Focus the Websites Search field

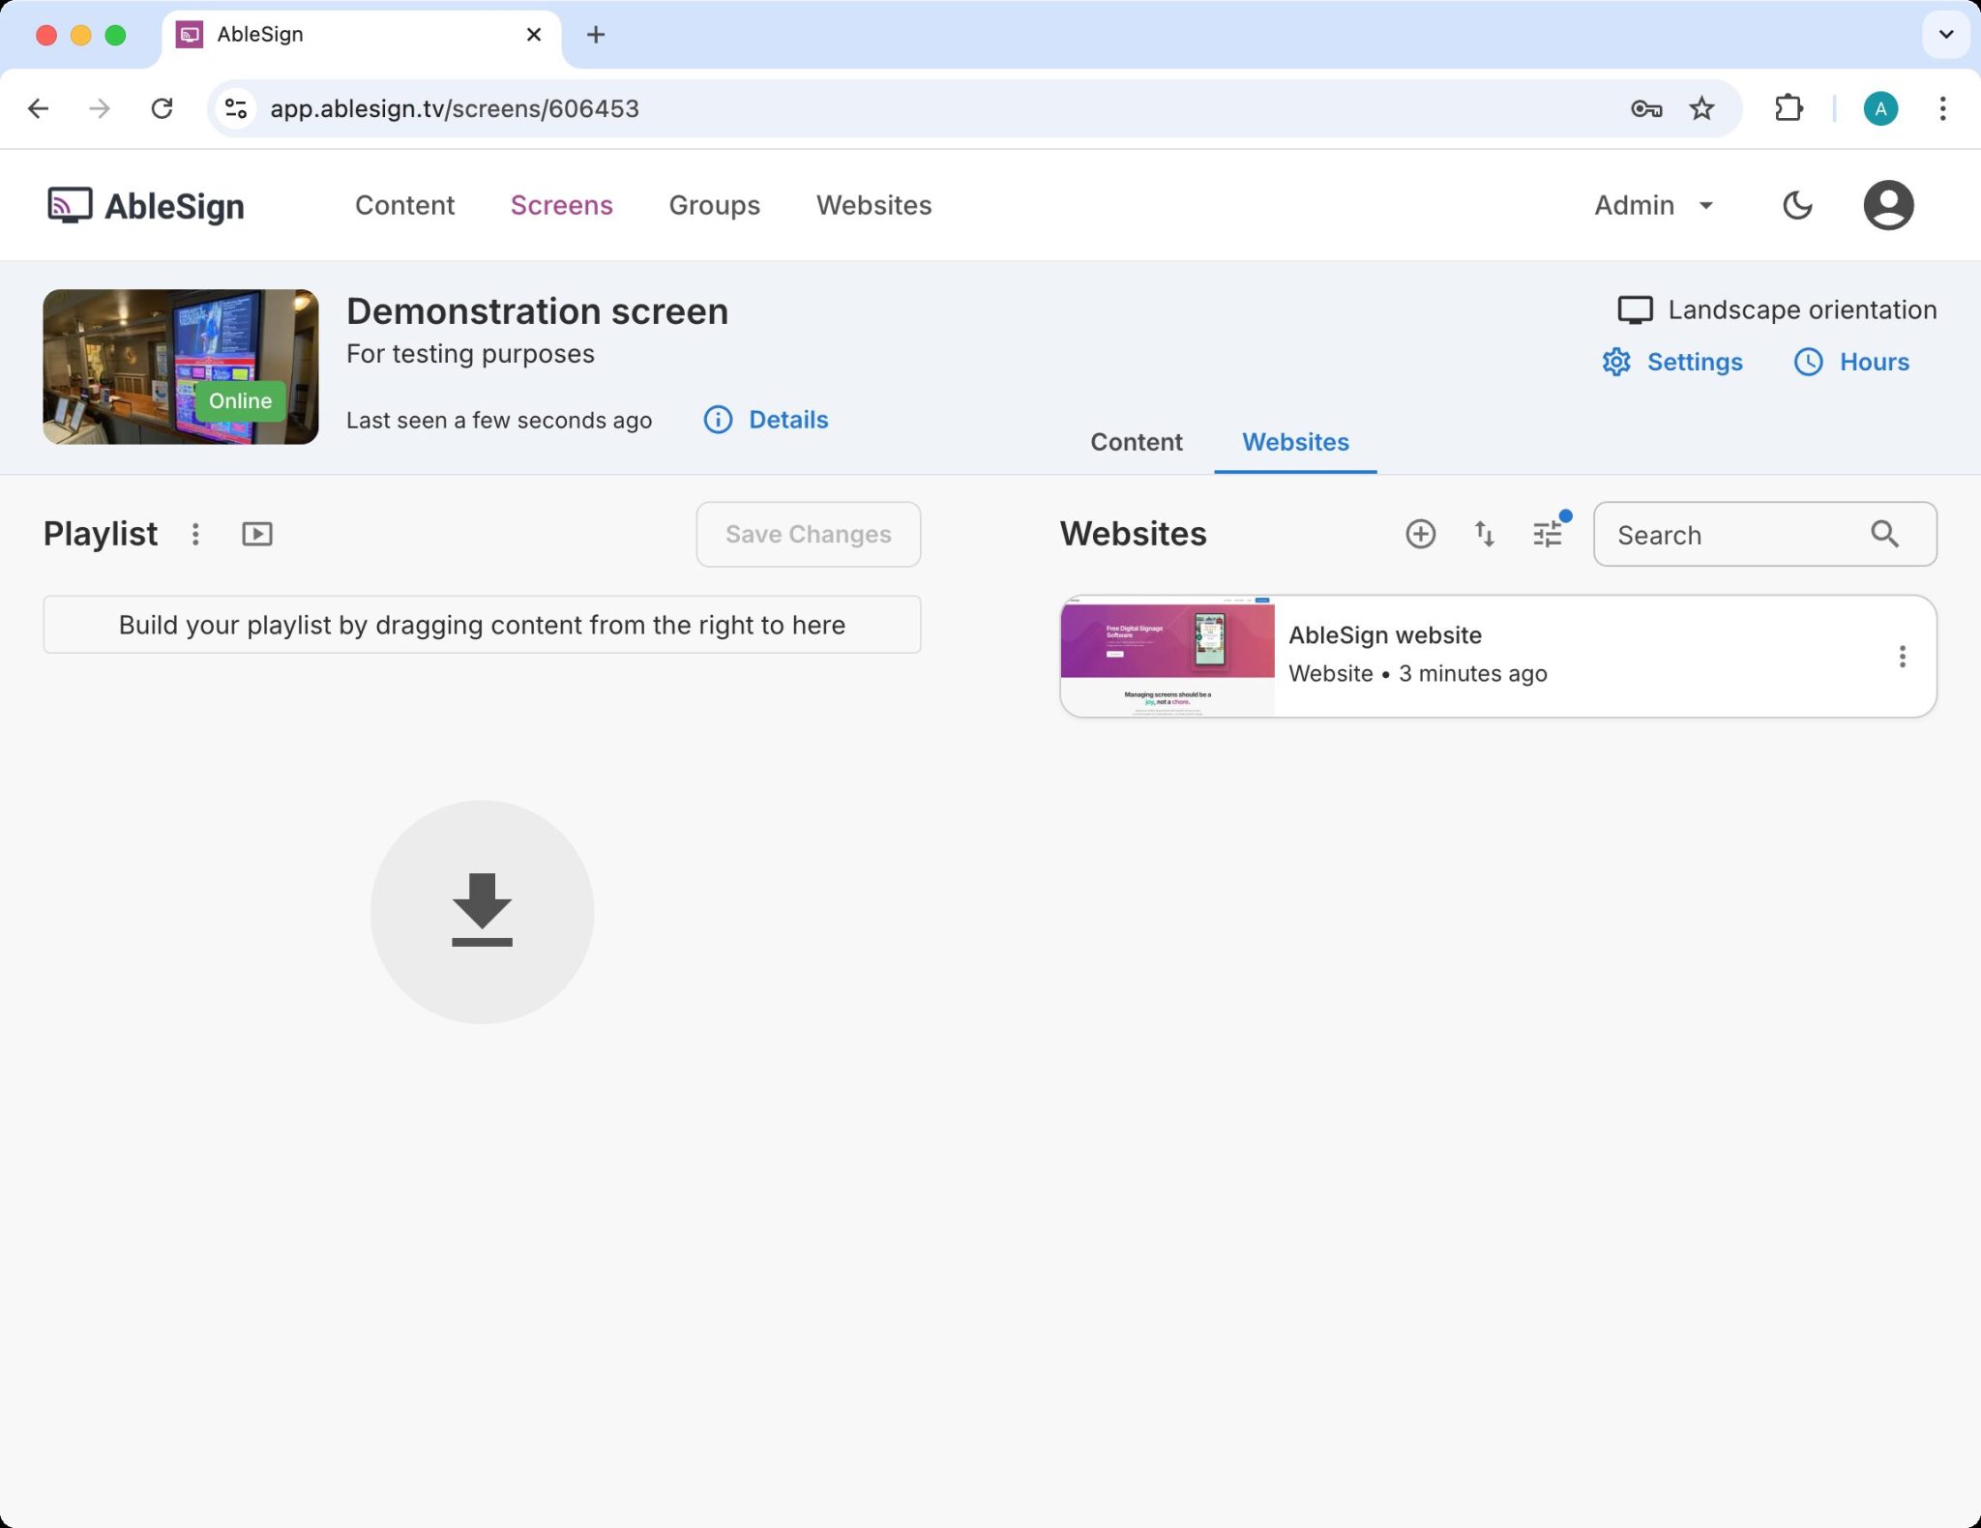[x=1764, y=534]
